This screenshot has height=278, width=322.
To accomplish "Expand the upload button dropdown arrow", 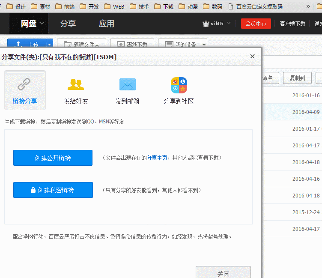I will click(x=50, y=44).
